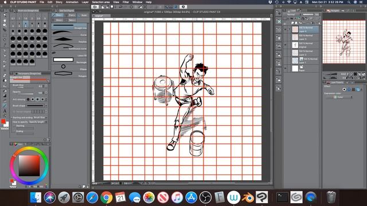367x206 pixels.
Task: Click the New document icon in command bar
Action: 102,7
